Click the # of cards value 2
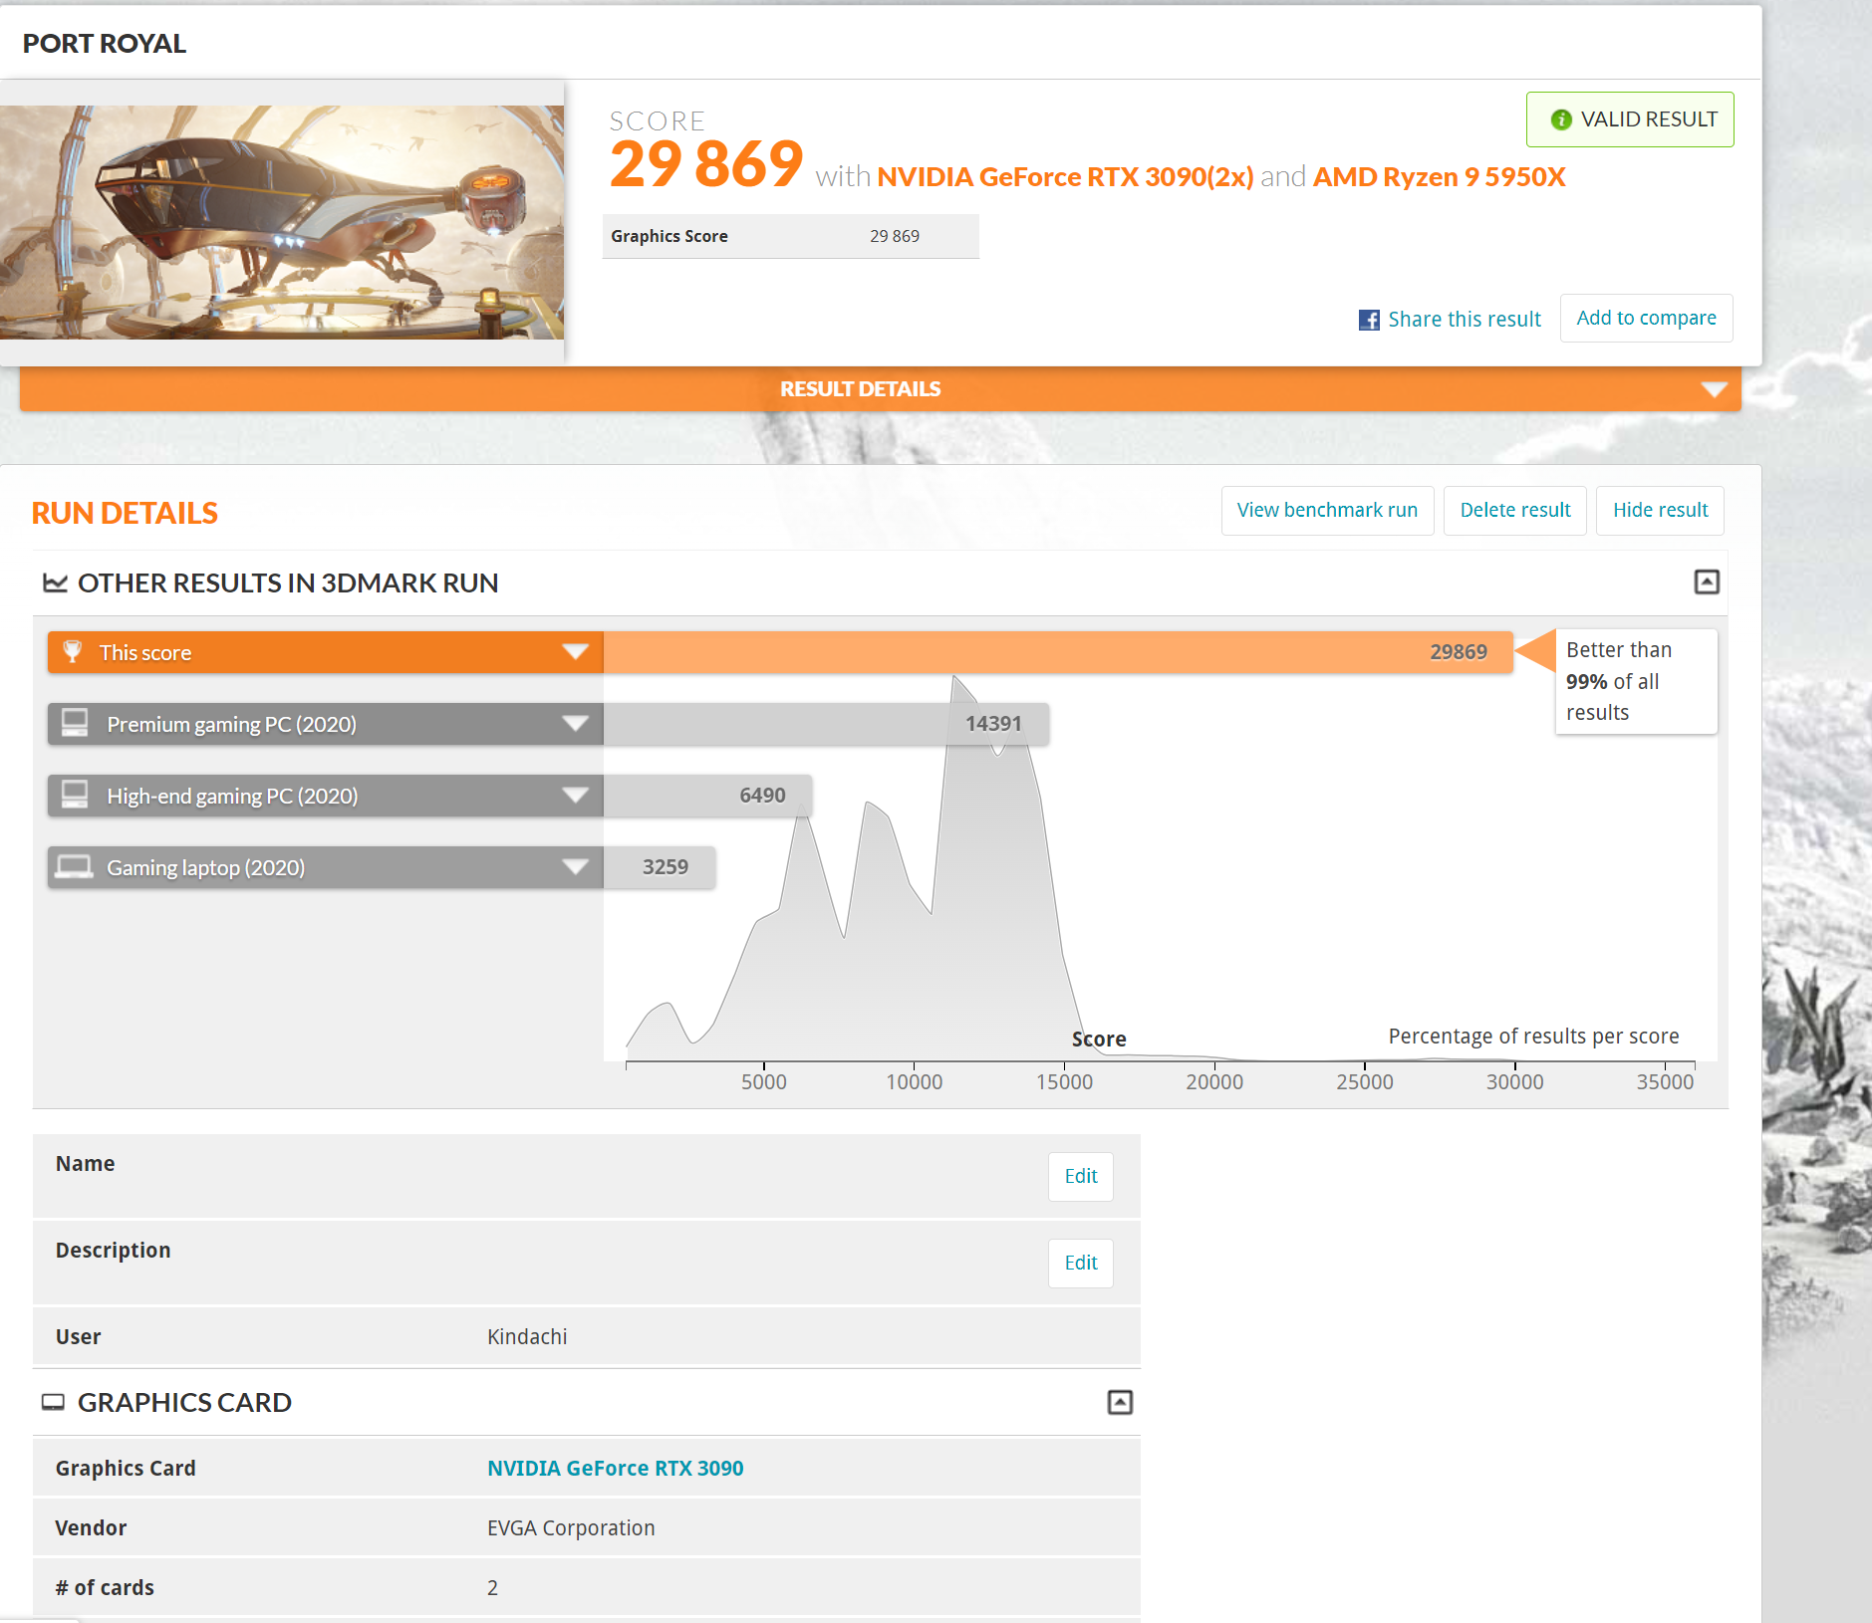 point(492,1588)
